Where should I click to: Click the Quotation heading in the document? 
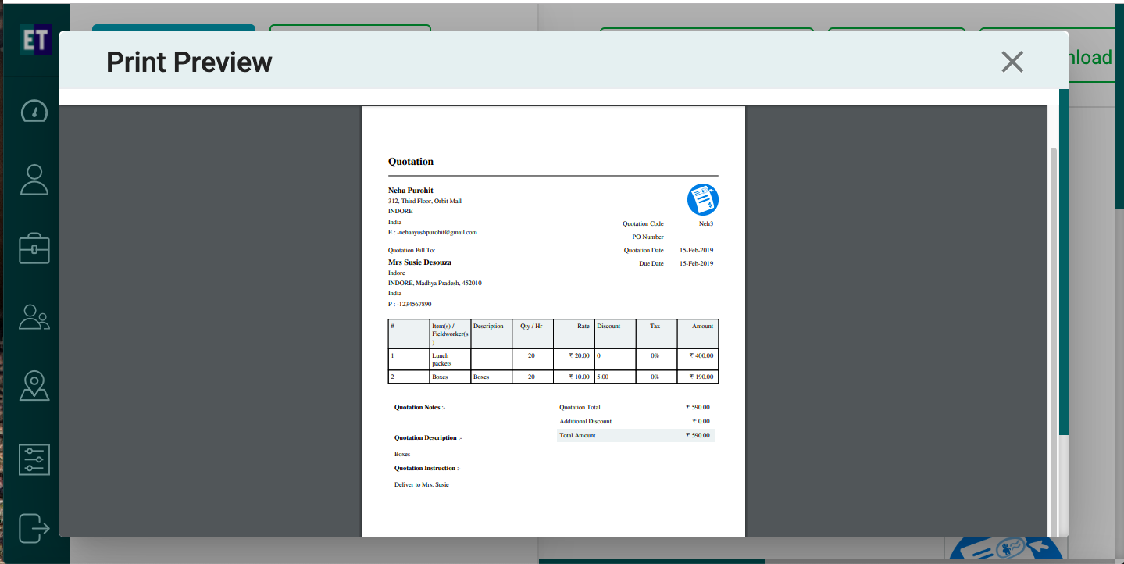click(411, 162)
